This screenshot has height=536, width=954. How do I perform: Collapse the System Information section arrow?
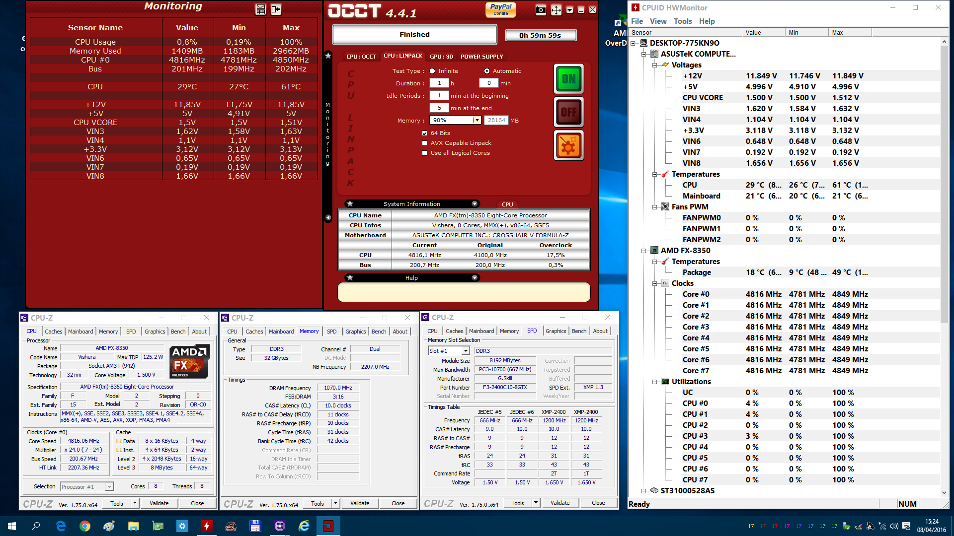[475, 203]
